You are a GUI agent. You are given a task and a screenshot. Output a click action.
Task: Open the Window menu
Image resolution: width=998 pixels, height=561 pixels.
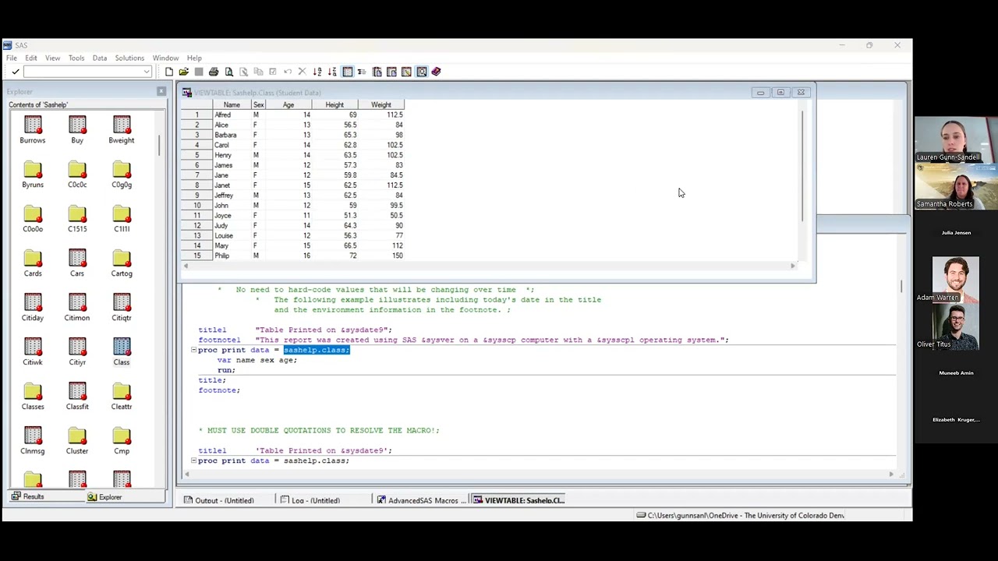pyautogui.click(x=165, y=58)
